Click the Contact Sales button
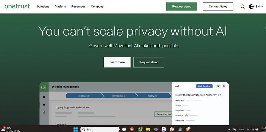 pyautogui.click(x=218, y=6)
